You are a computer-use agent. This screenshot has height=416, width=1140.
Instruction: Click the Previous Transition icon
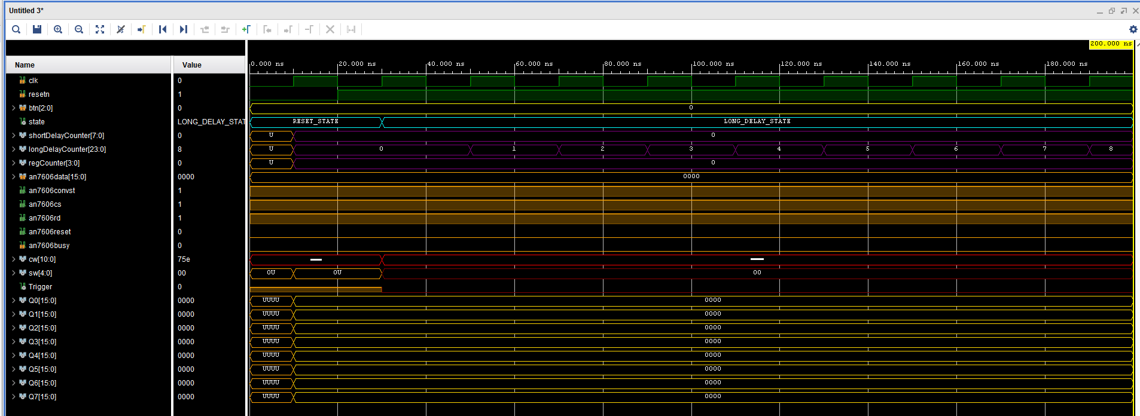[205, 29]
